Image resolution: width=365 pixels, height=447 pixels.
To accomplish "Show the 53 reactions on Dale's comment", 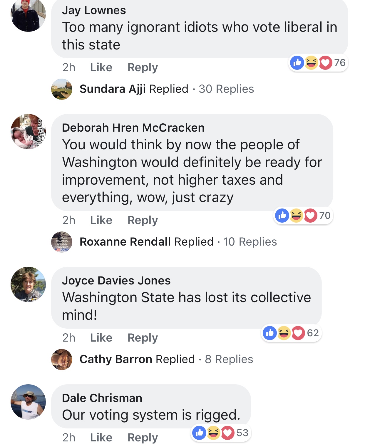I will tap(221, 433).
